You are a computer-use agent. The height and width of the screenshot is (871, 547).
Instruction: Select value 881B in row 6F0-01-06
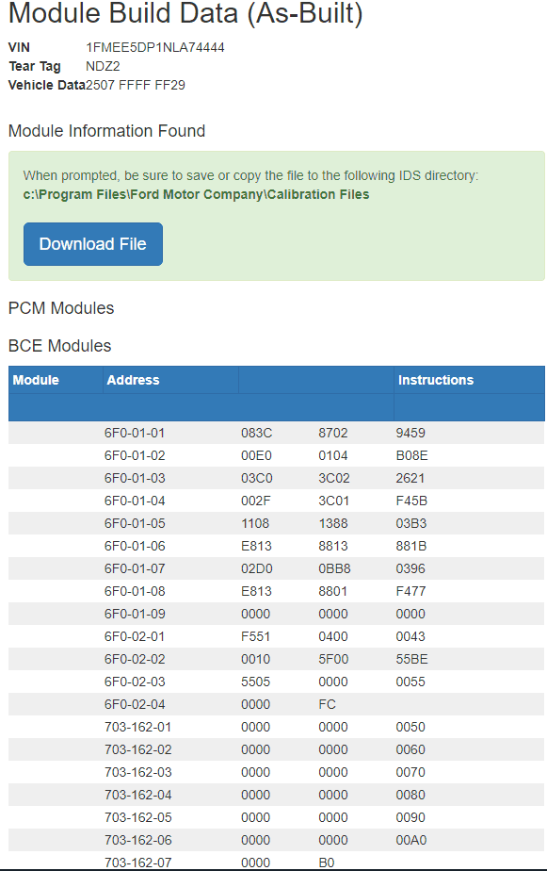[x=411, y=546]
